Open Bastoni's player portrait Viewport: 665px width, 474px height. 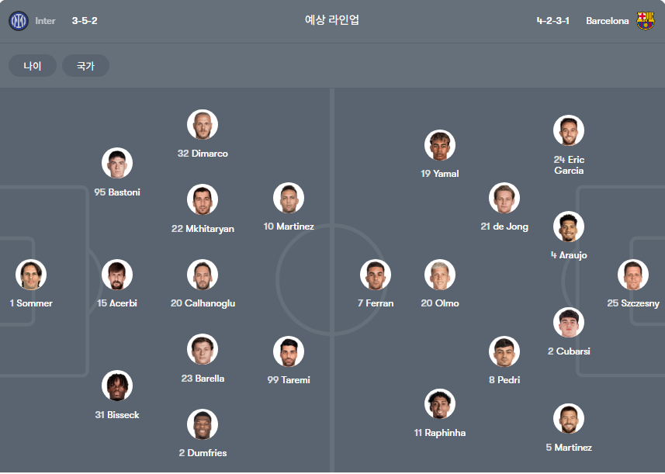point(117,163)
